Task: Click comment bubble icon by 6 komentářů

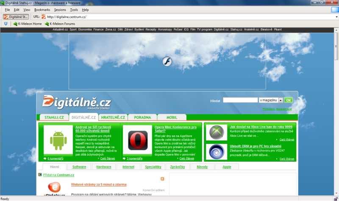Action: [45, 158]
